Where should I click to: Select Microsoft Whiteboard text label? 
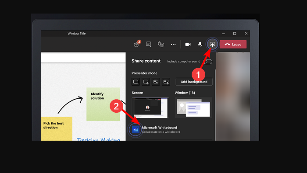click(x=159, y=128)
